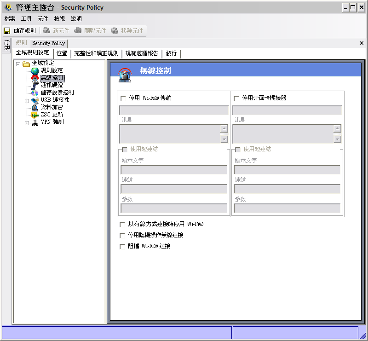
Task: Click the wireless control header icon
Action: pyautogui.click(x=125, y=75)
